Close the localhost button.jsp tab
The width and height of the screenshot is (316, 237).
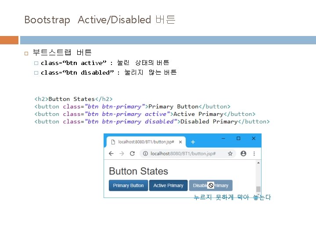(x=180, y=142)
